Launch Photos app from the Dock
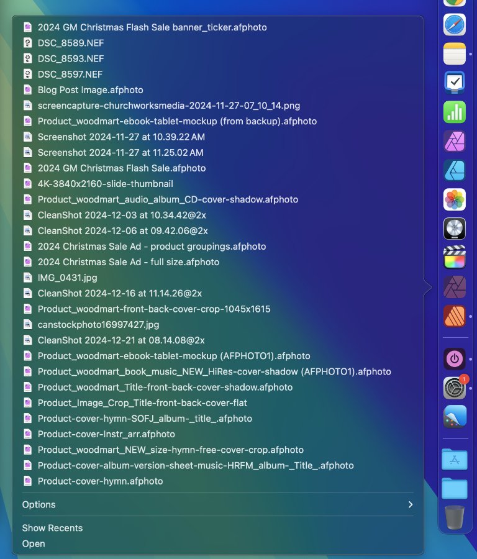Viewport: 477px width, 559px height. click(x=455, y=199)
